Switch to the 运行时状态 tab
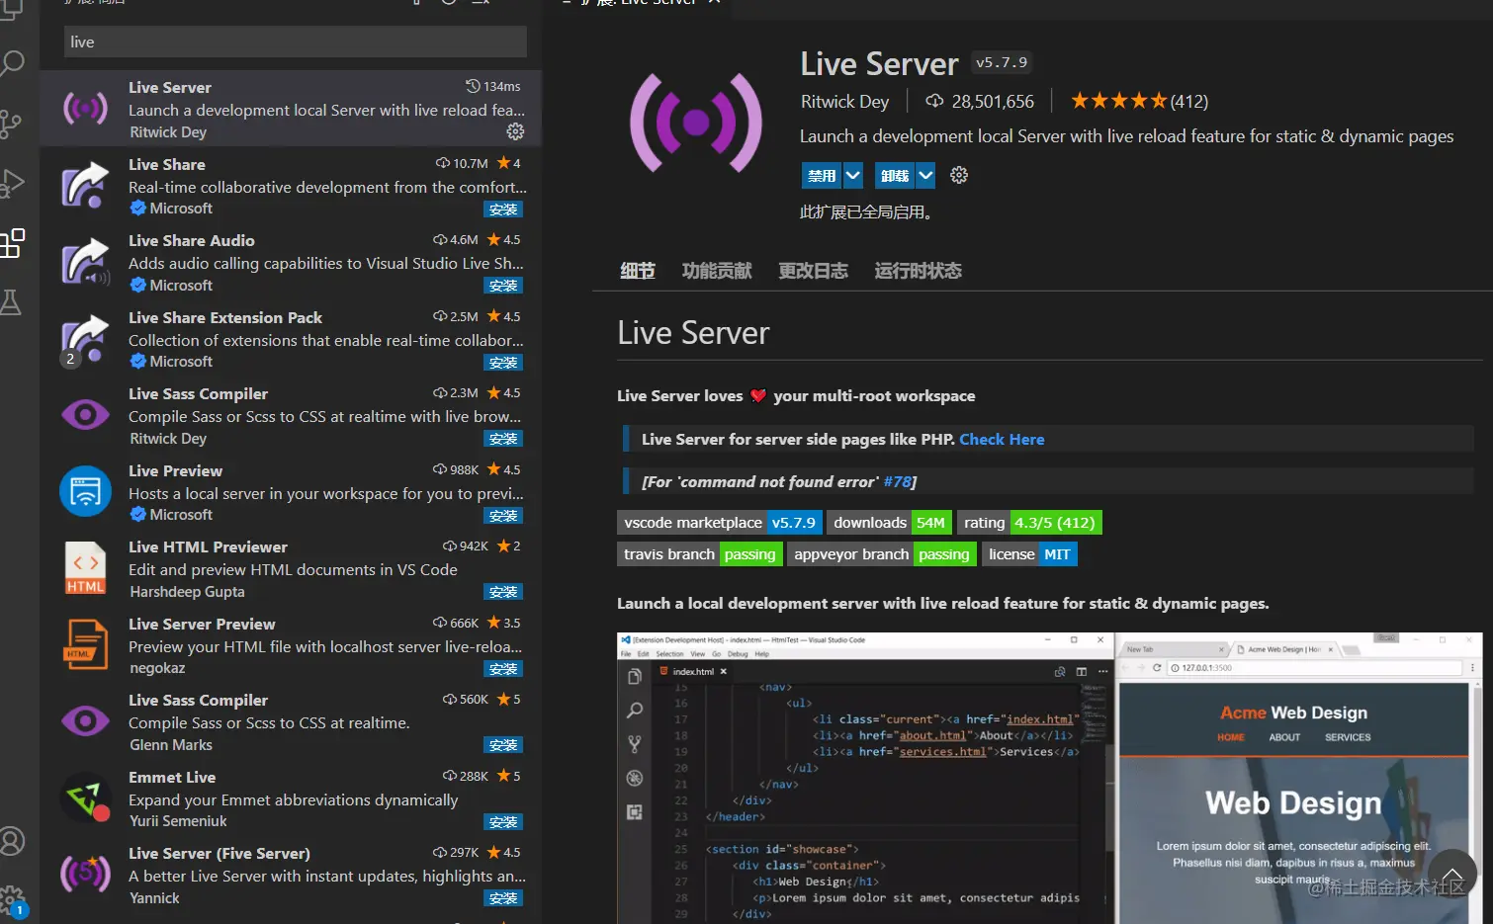1493x924 pixels. tap(918, 271)
